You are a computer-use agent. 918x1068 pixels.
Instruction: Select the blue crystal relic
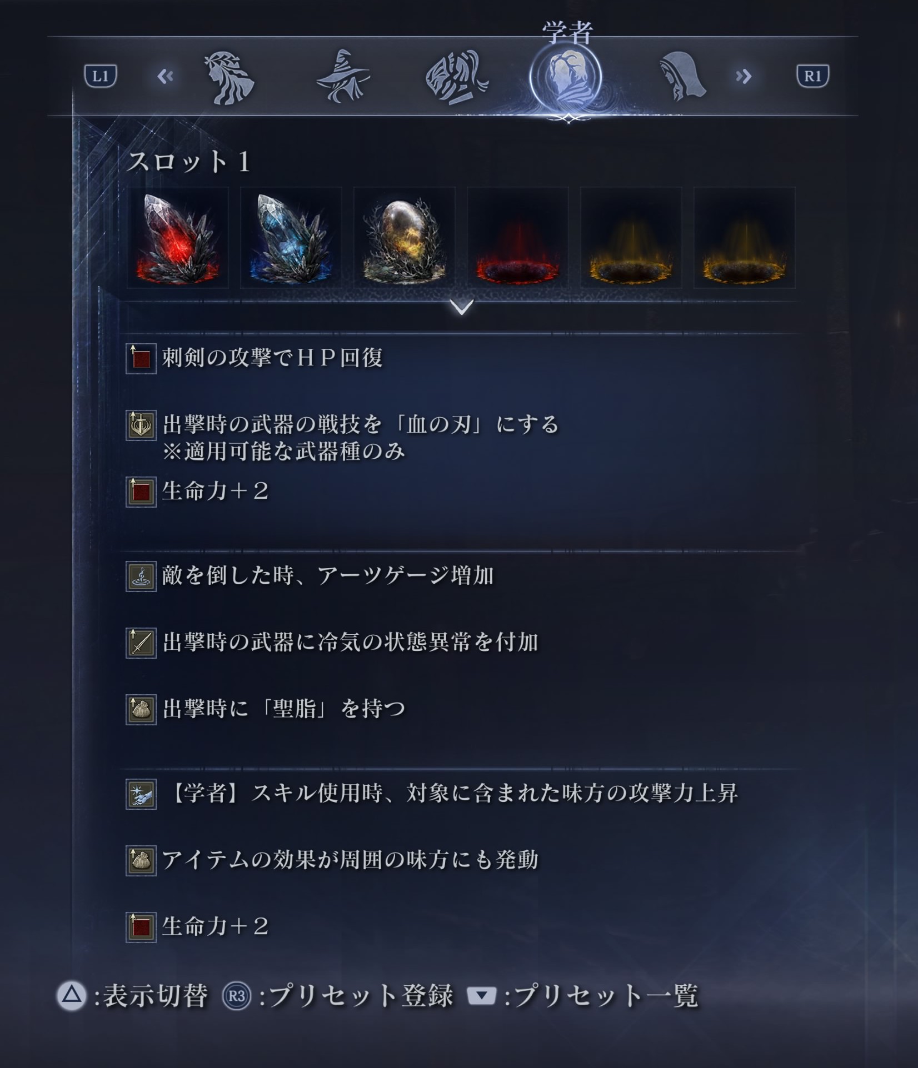pyautogui.click(x=291, y=238)
